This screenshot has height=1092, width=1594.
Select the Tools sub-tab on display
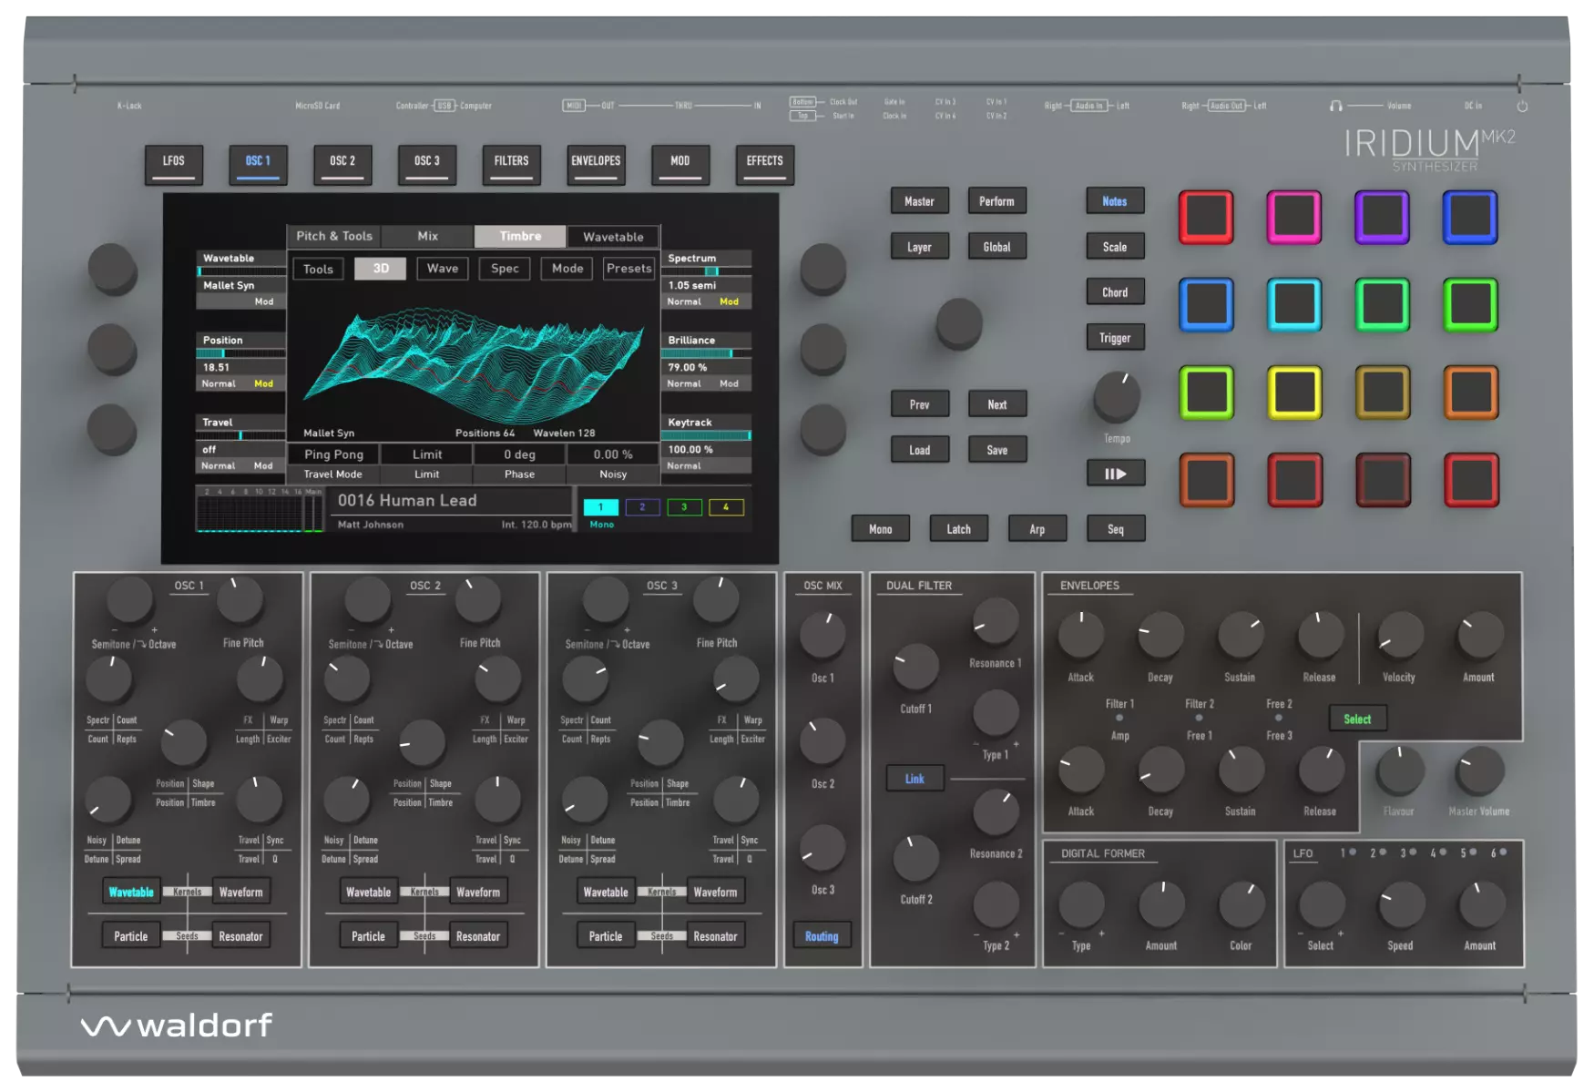[318, 269]
